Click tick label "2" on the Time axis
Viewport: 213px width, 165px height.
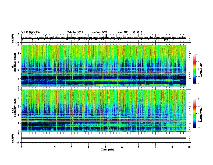click(x=55, y=147)
